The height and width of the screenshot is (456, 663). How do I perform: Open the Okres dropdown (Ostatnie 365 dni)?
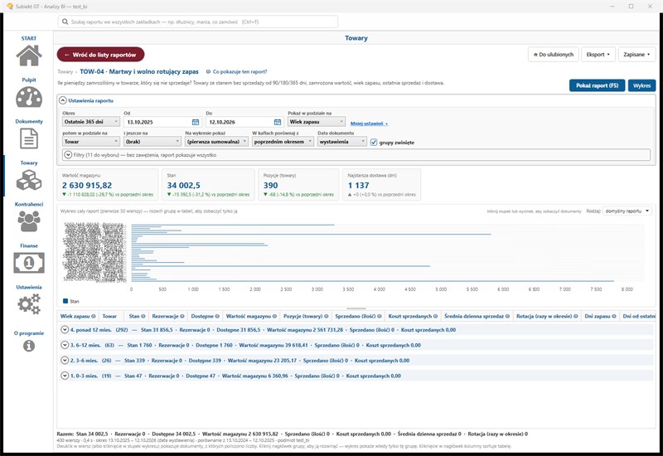click(91, 122)
